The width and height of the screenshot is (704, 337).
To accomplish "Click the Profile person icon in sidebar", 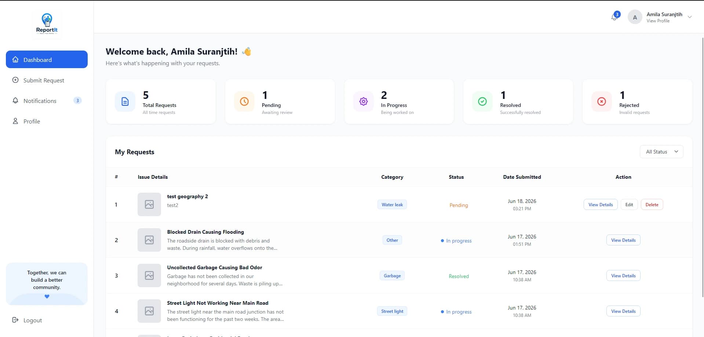I will pyautogui.click(x=15, y=121).
